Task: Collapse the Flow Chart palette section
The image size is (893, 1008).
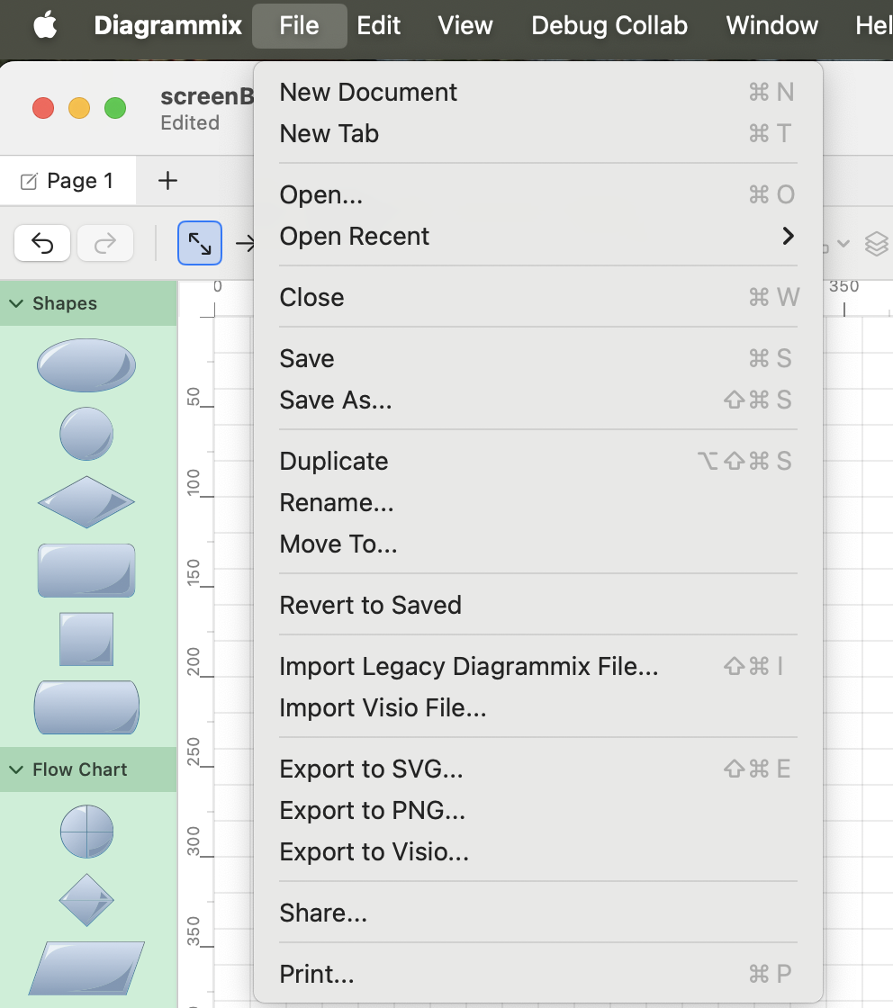Action: [16, 770]
